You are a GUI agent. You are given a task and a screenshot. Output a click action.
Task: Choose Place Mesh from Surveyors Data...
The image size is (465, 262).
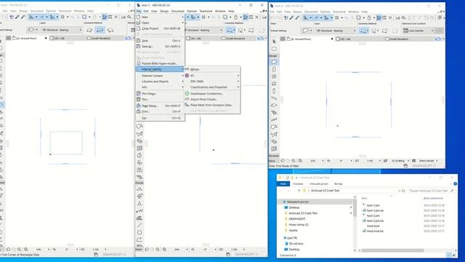[x=212, y=105]
